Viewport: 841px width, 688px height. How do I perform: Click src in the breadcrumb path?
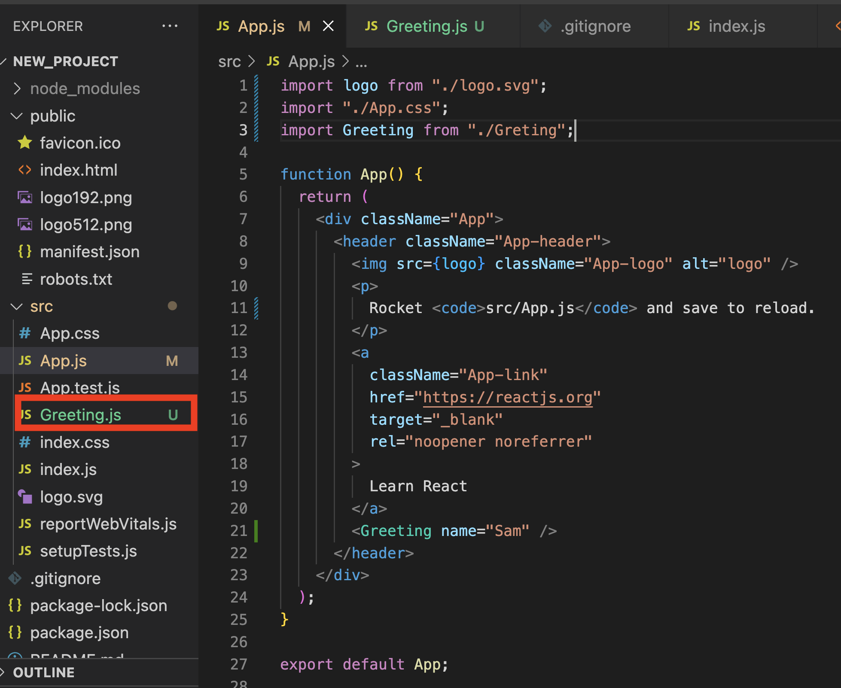coord(229,62)
